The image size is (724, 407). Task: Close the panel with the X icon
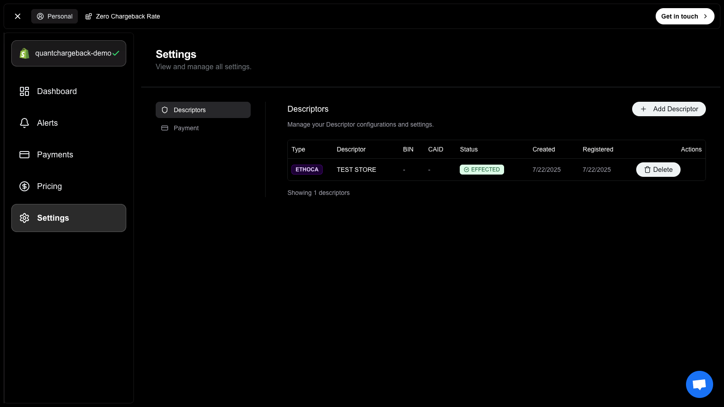click(x=18, y=16)
